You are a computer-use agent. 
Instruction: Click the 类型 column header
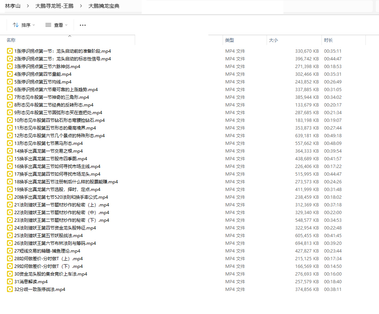[230, 40]
